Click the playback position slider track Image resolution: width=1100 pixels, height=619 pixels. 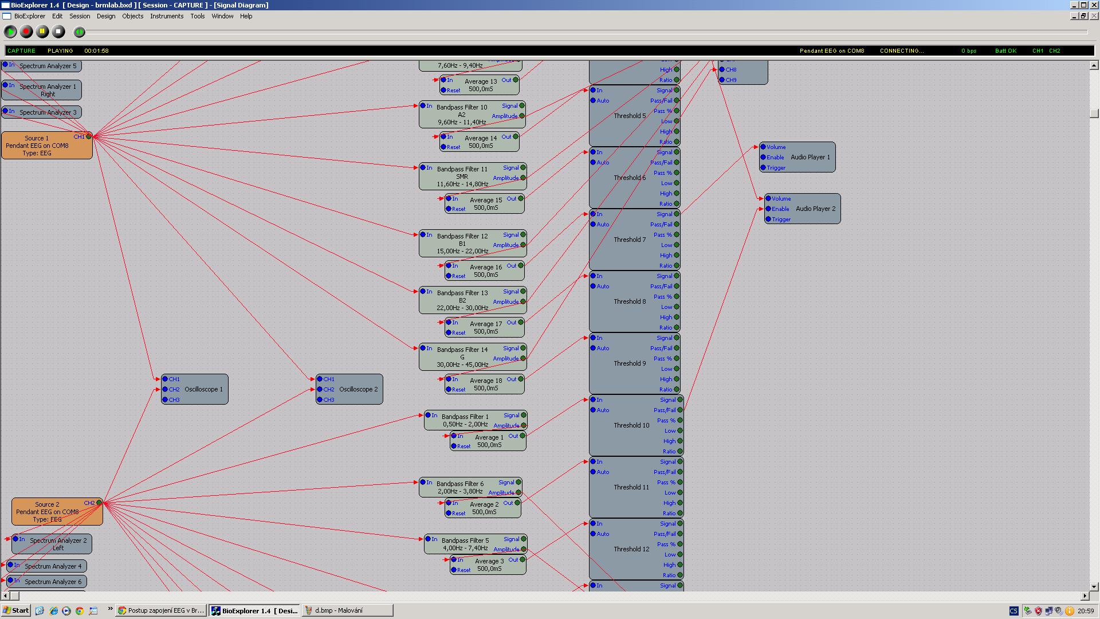pyautogui.click(x=573, y=32)
